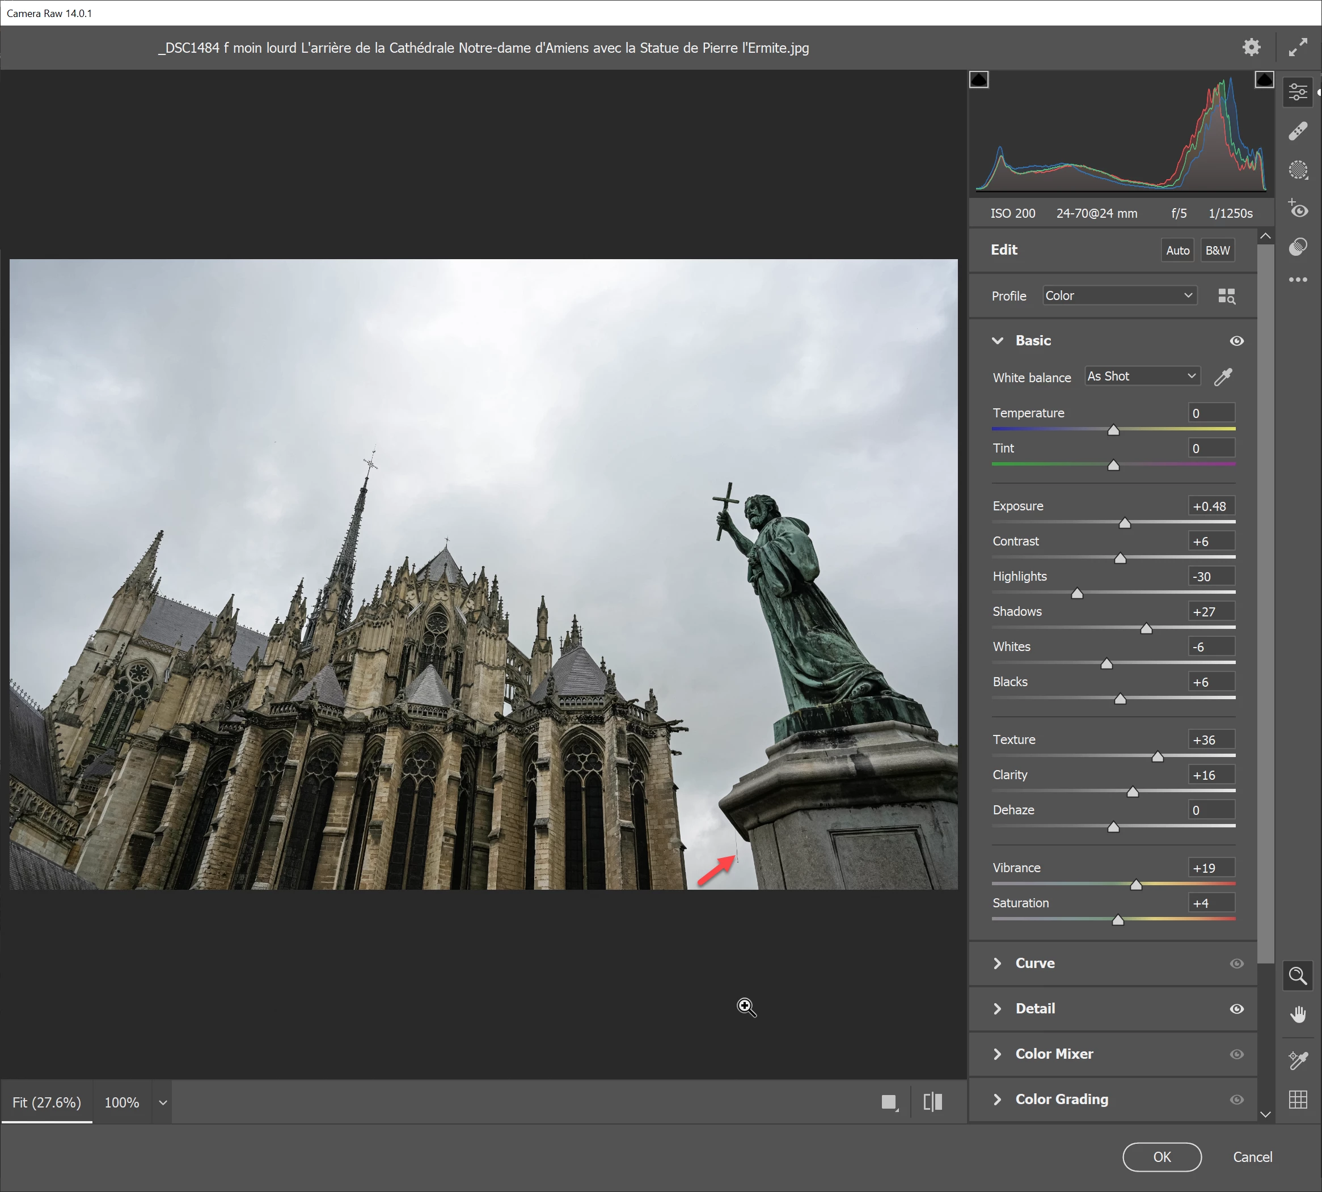This screenshot has width=1322, height=1192.
Task: Toggle Detail panel visibility eye
Action: click(x=1236, y=1009)
